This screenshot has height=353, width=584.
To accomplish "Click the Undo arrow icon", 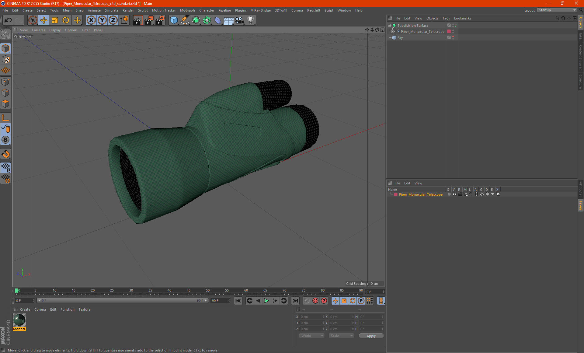I will pos(8,20).
